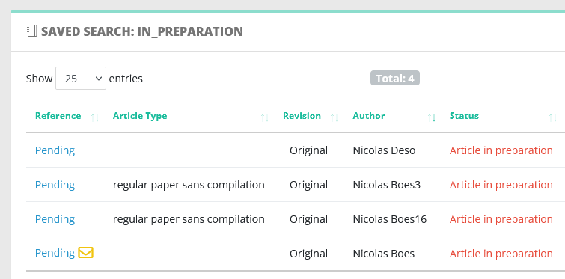Open Pending link for Nicolas Boes16
565x279 pixels.
click(55, 219)
